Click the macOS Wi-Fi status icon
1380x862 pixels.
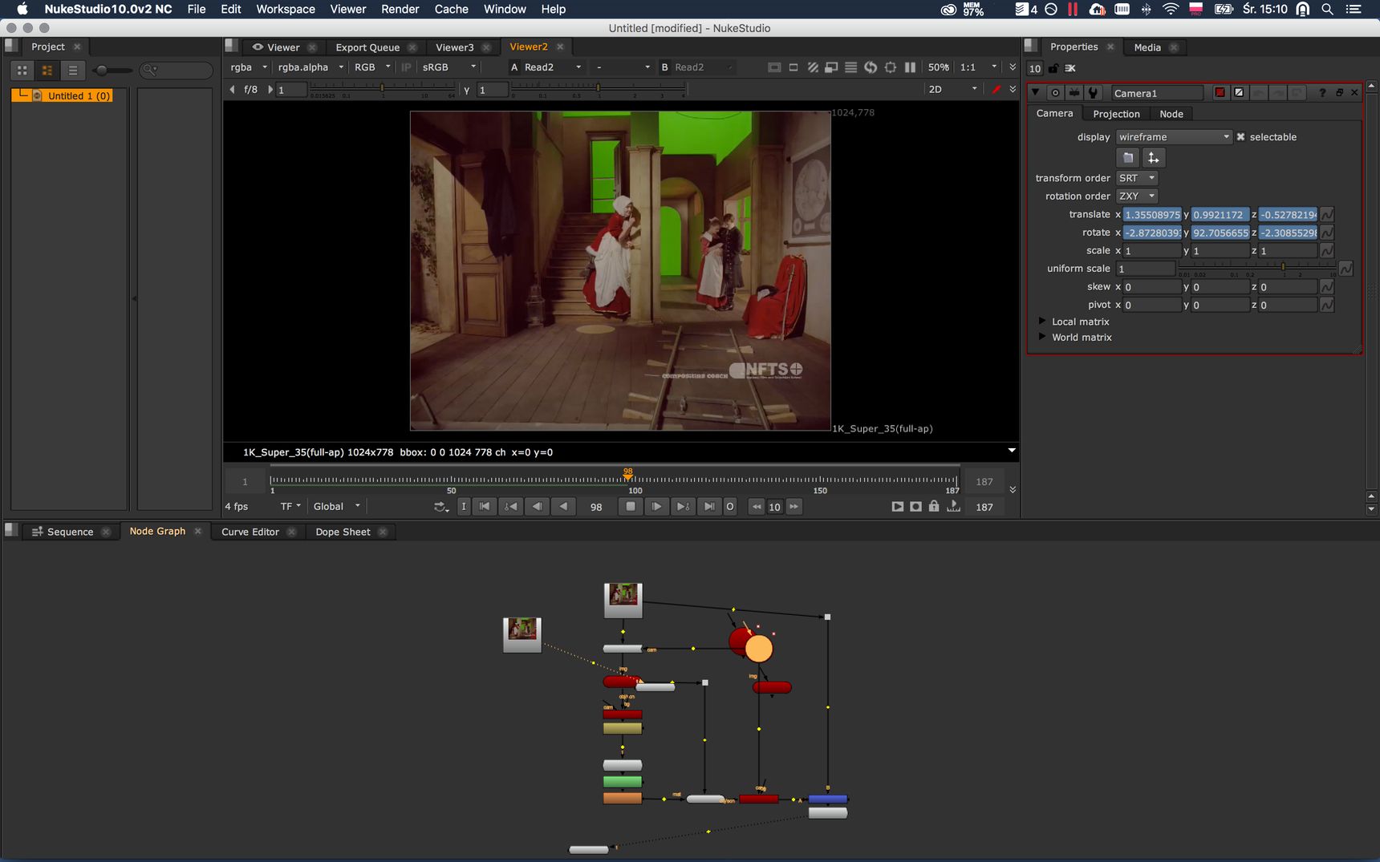click(1171, 9)
